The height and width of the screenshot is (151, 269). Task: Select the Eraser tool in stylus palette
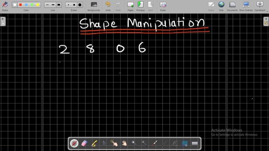(84, 143)
